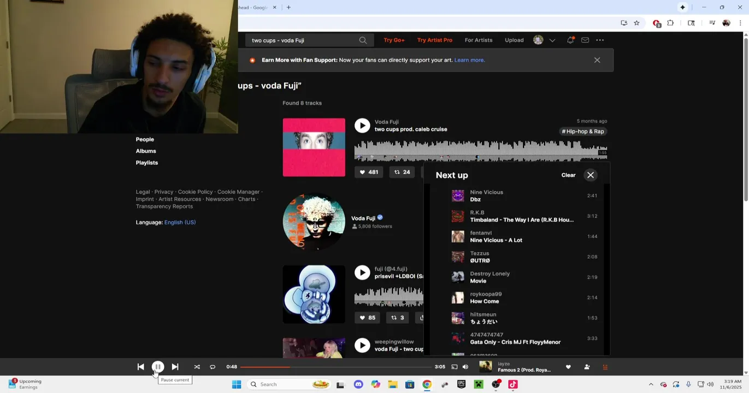Screen dimensions: 749x393
Task: Select the hiitsmeun track in queue
Action: click(x=517, y=318)
